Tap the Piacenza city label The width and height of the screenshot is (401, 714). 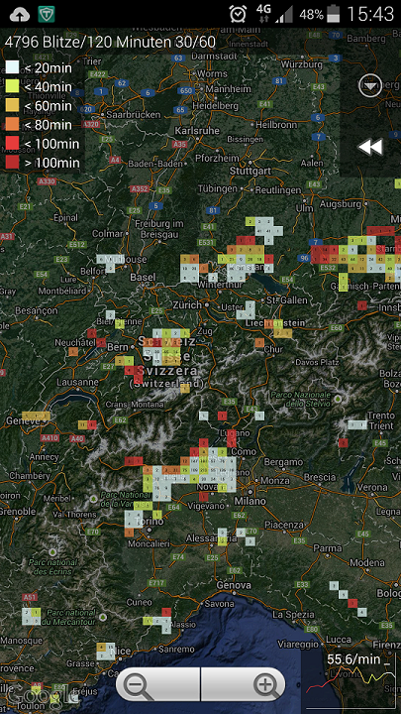pos(284,525)
